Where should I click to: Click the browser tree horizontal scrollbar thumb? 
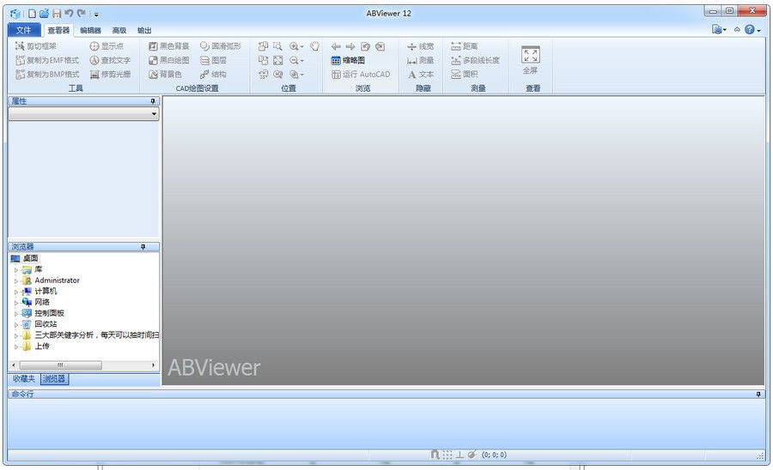pos(60,365)
